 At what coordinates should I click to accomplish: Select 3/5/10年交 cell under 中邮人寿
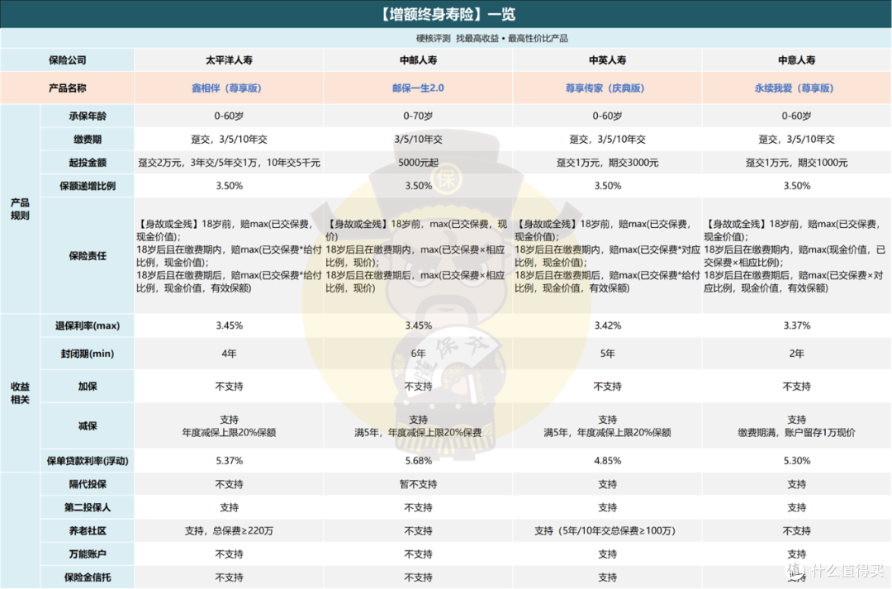[x=418, y=140]
